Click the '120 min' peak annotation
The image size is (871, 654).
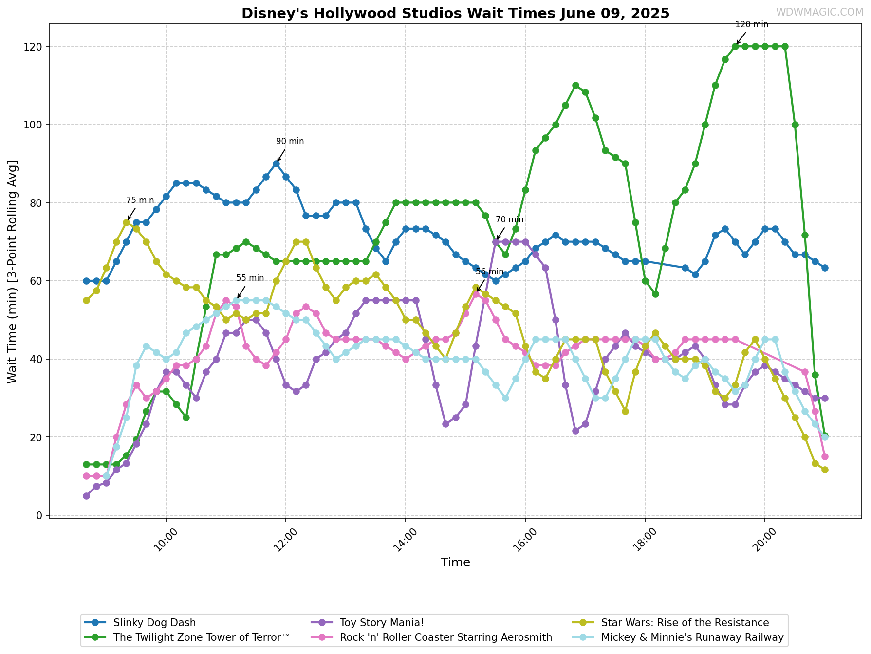751,24
